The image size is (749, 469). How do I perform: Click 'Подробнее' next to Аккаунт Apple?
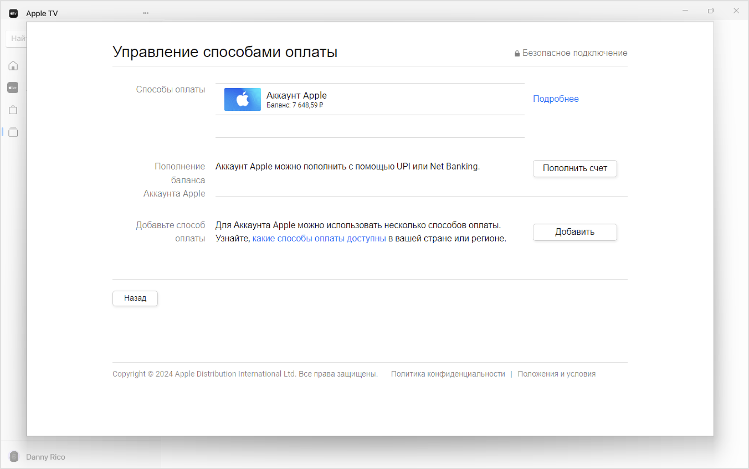(x=556, y=99)
